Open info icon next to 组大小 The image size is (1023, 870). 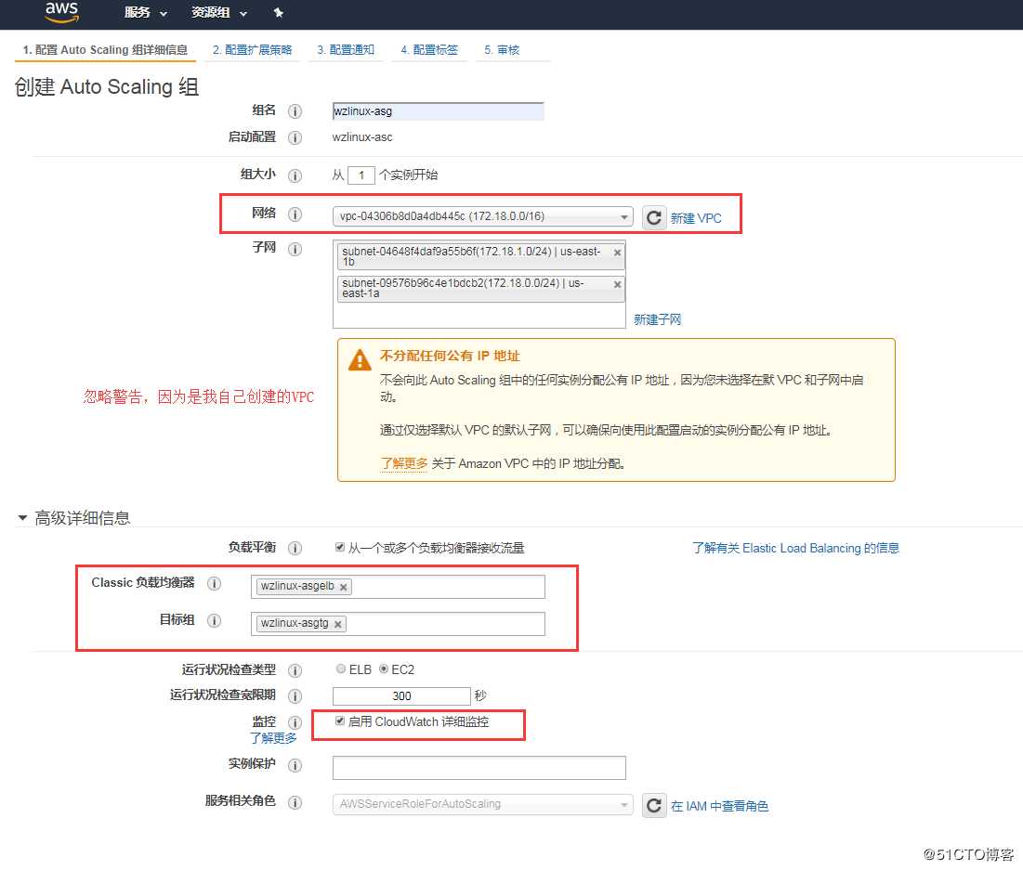(x=295, y=175)
